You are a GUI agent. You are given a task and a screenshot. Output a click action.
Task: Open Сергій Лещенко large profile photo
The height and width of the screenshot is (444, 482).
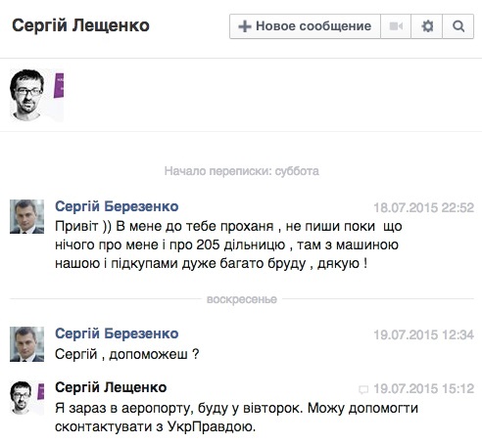coord(26,95)
